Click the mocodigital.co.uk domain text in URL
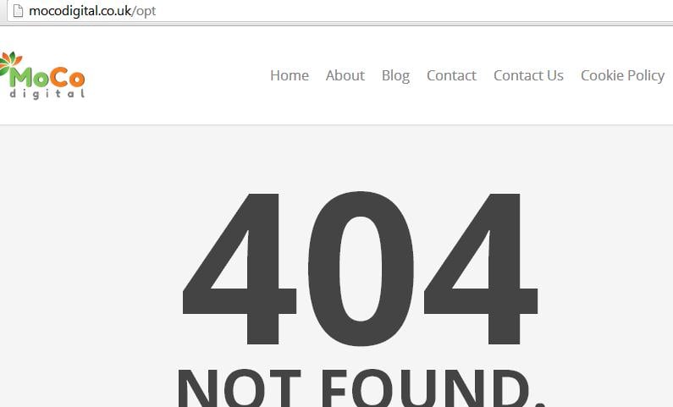The width and height of the screenshot is (673, 407). pos(80,11)
